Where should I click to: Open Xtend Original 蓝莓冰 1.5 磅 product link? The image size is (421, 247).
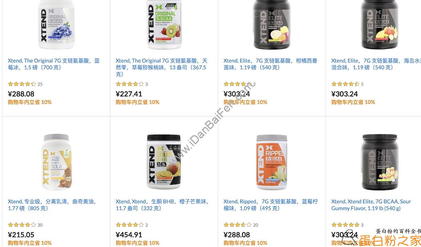tap(54, 64)
